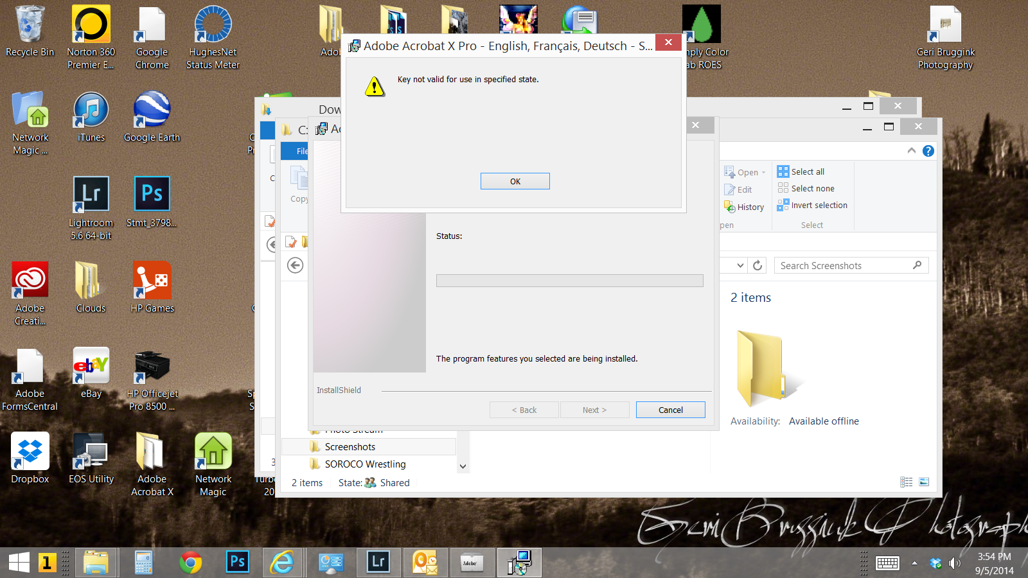Open Lightroom 5.6 64-bit shortcut
Image resolution: width=1028 pixels, height=578 pixels.
point(91,208)
